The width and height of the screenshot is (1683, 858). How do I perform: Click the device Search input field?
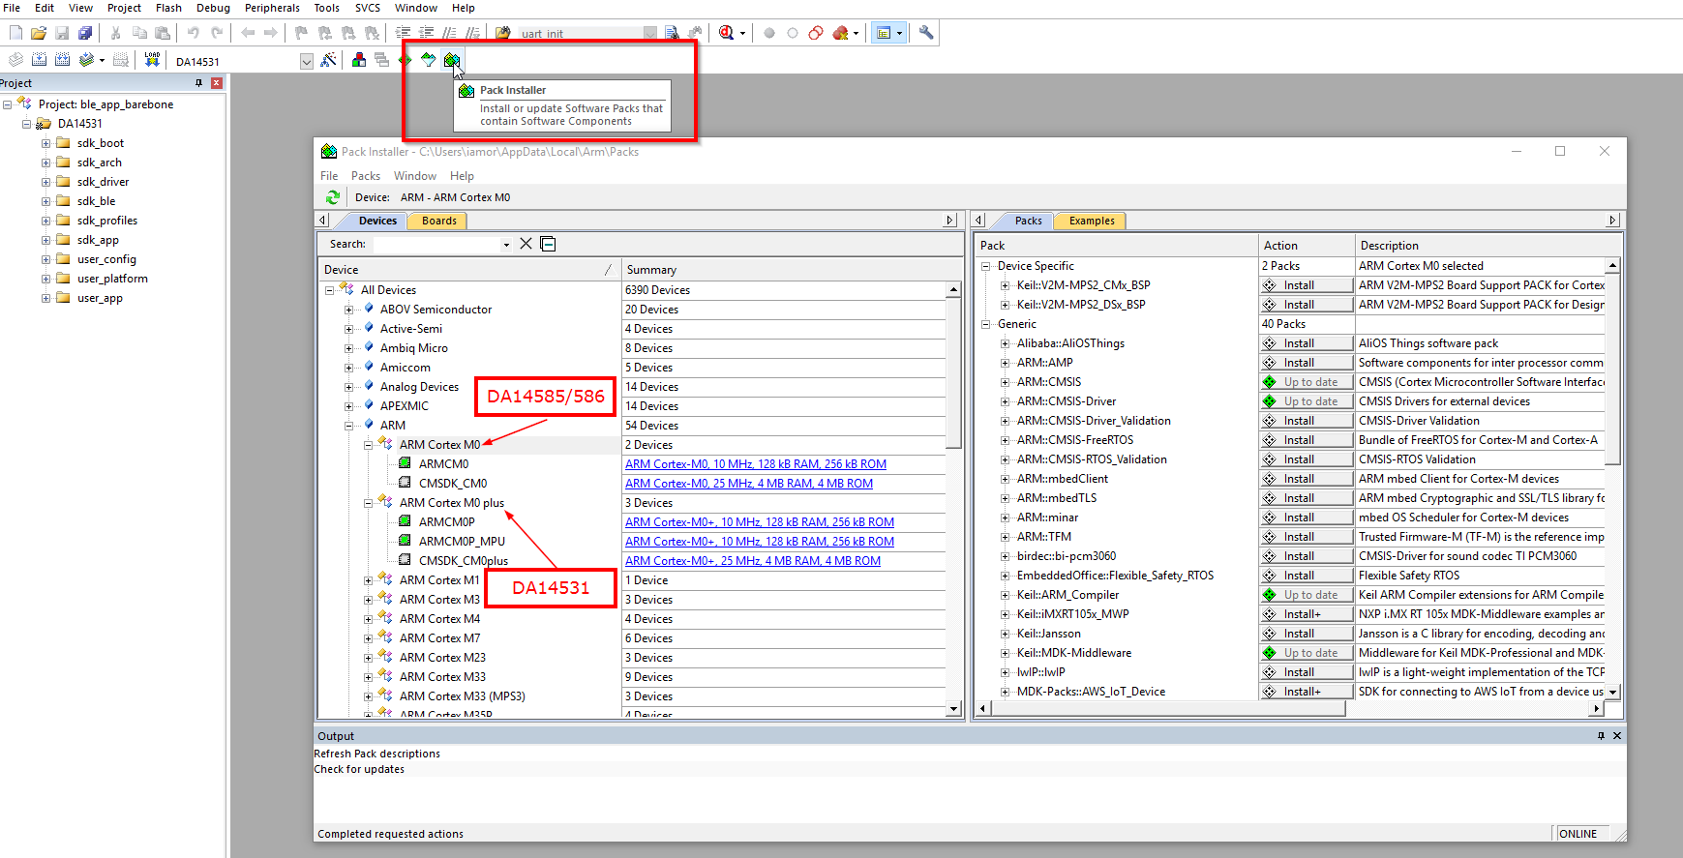click(436, 245)
